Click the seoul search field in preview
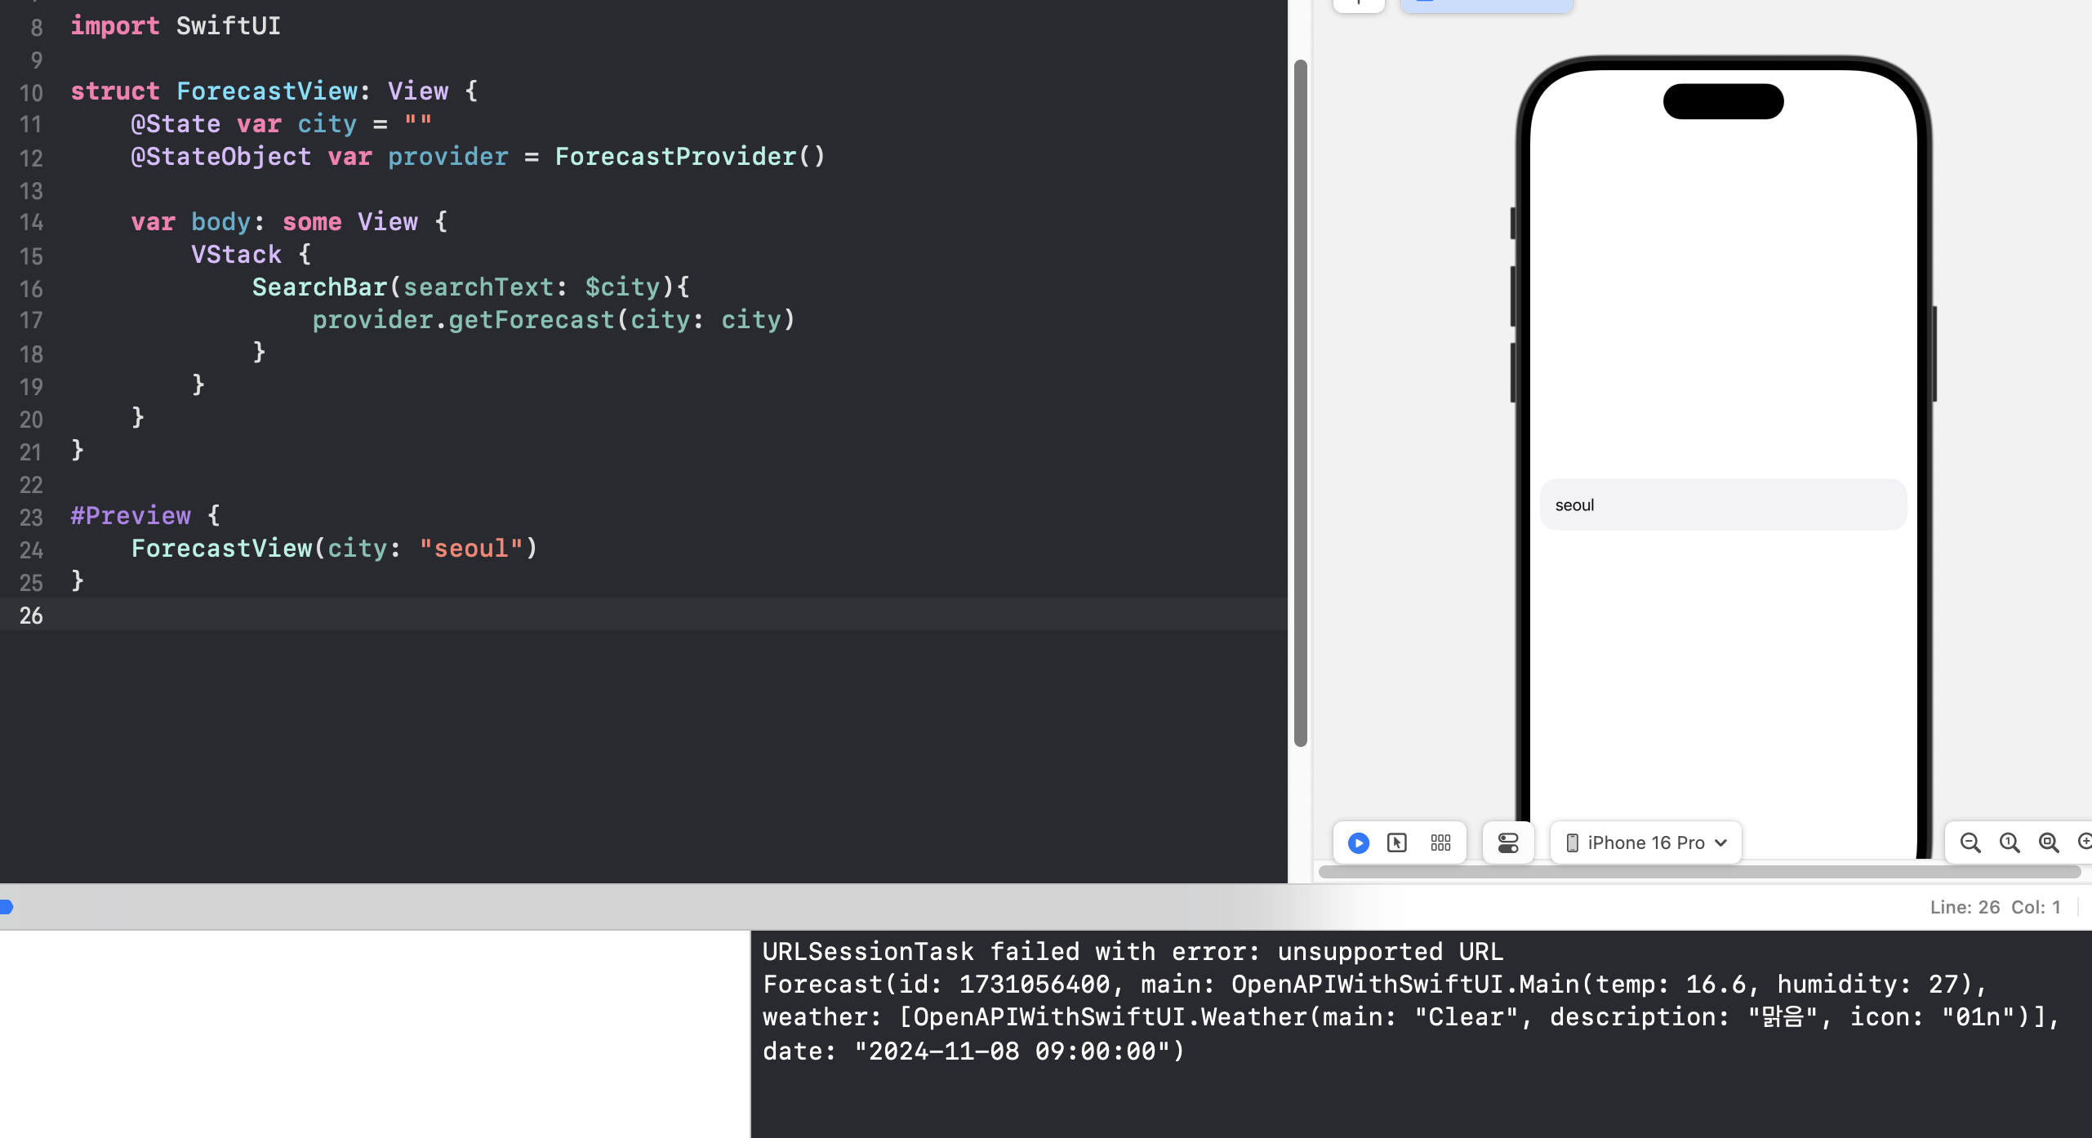The image size is (2092, 1138). click(x=1723, y=505)
